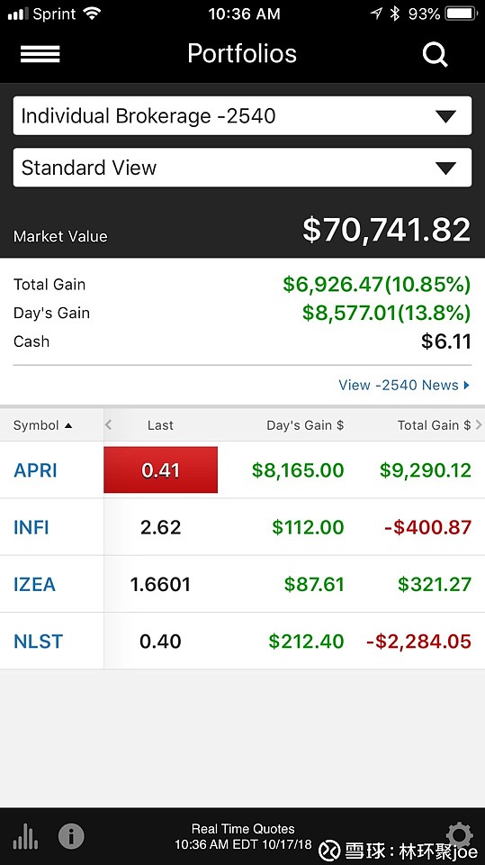
Task: Open the bar chart icon in bottom bar
Action: [25, 836]
